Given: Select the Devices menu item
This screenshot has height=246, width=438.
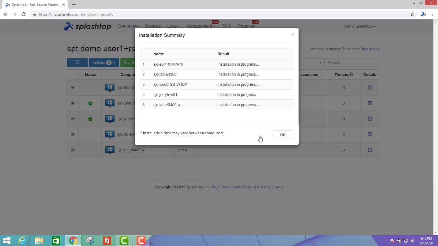Looking at the screenshot, I should tap(153, 26).
